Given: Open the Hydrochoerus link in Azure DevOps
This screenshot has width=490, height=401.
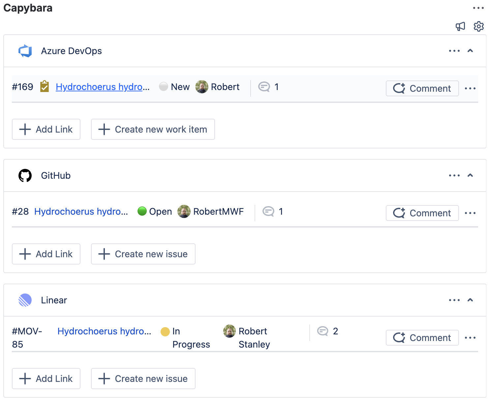Looking at the screenshot, I should coord(102,87).
